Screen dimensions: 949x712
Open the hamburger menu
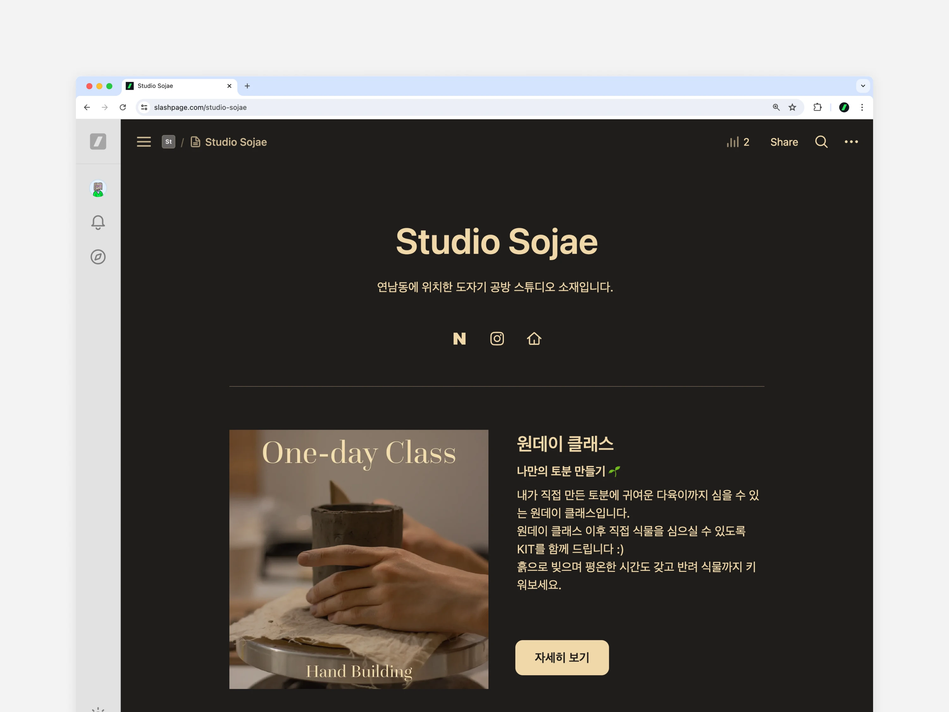click(x=144, y=142)
